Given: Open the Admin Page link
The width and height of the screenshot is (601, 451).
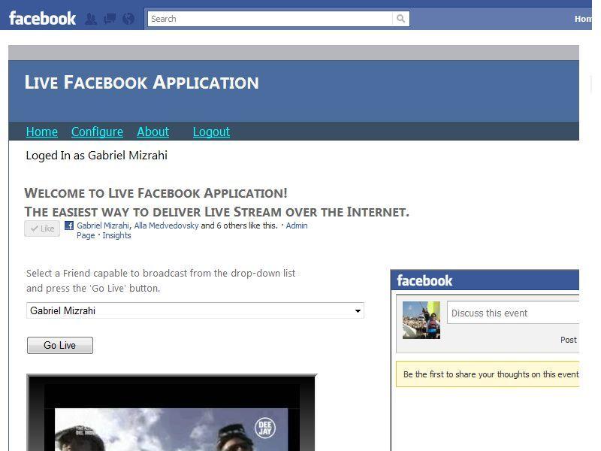Looking at the screenshot, I should point(297,225).
